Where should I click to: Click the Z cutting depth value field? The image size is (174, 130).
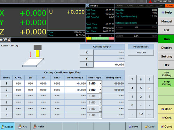(x=109, y=64)
